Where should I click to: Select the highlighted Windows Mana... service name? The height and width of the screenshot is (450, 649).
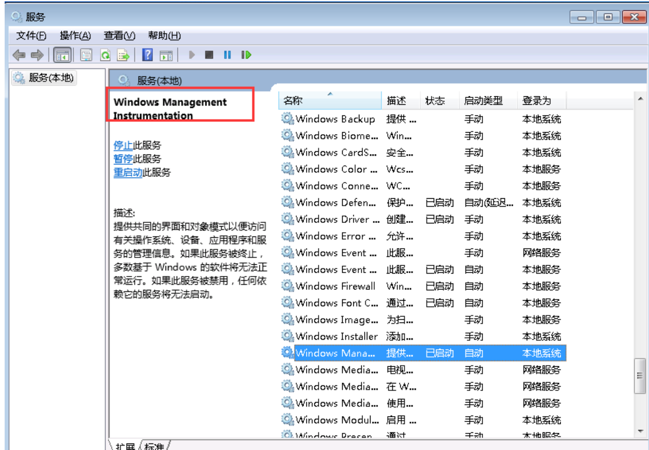click(x=335, y=353)
